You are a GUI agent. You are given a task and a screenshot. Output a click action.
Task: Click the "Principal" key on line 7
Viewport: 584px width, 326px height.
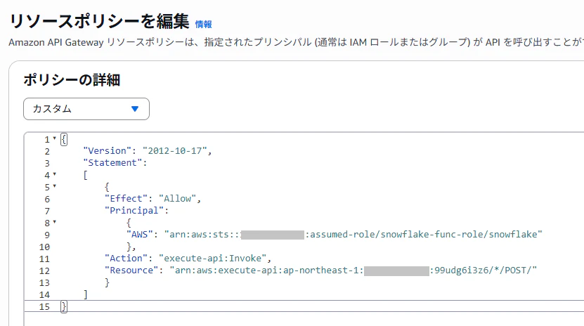(134, 210)
